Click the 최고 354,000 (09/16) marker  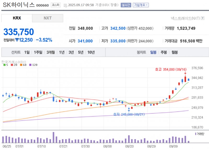[171, 69]
